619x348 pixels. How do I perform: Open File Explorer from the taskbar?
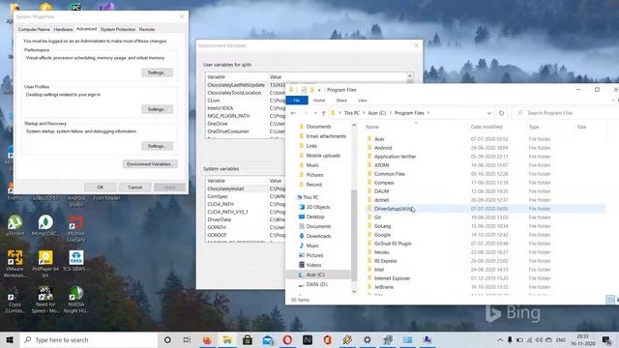[x=227, y=339]
